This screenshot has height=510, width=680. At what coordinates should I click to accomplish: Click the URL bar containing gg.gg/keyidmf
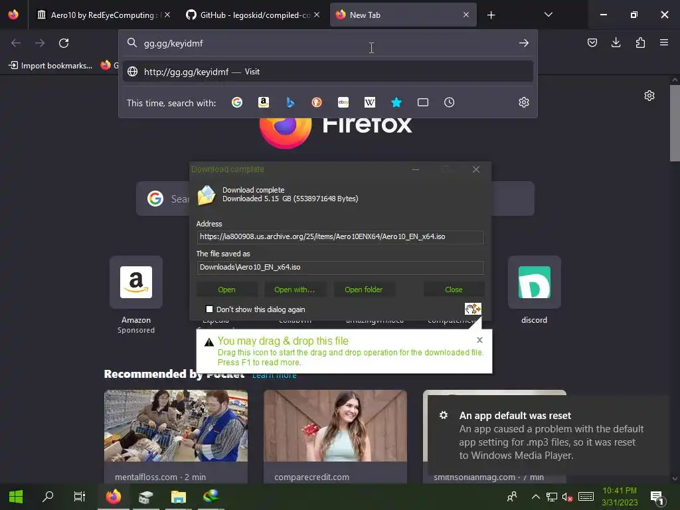click(x=328, y=43)
